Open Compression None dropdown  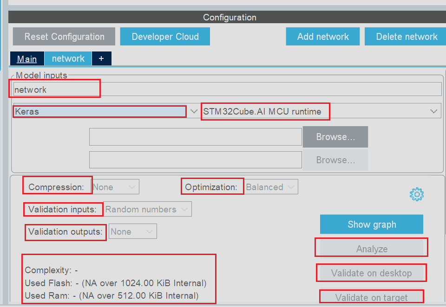[x=115, y=187]
